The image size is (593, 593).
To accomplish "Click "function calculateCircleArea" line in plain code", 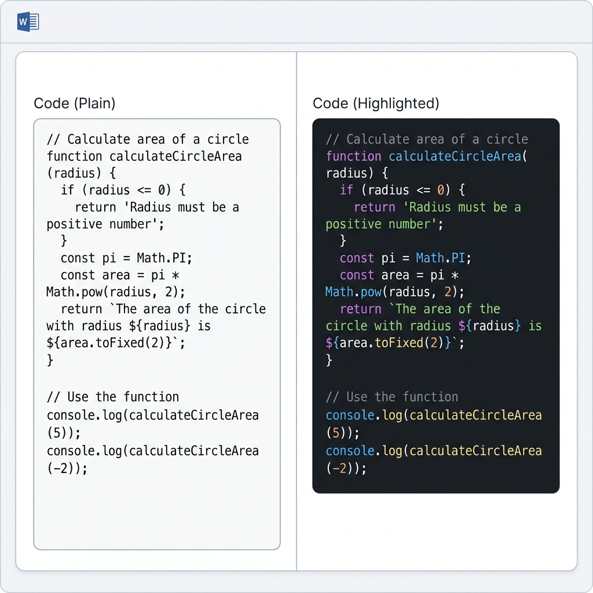I will pyautogui.click(x=144, y=156).
